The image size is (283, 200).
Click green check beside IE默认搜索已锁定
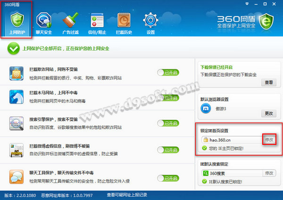click(204, 182)
